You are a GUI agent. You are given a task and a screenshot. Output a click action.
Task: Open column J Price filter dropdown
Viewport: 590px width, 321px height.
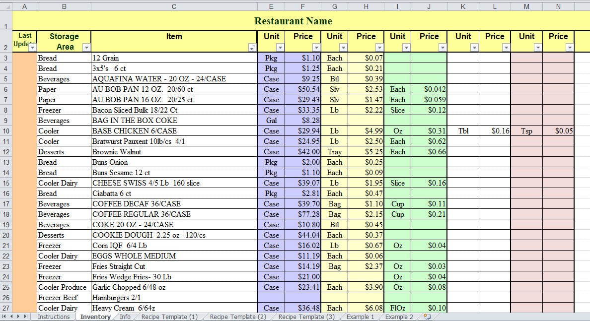[442, 47]
